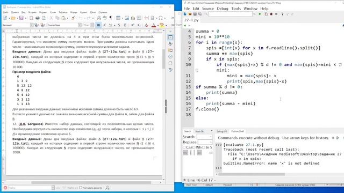Click the Step Into icon in Wing toolbar
The image size is (344, 193).
pos(282,14)
